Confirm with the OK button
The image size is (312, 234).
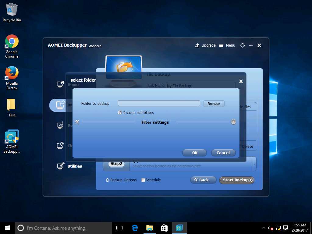coord(195,153)
